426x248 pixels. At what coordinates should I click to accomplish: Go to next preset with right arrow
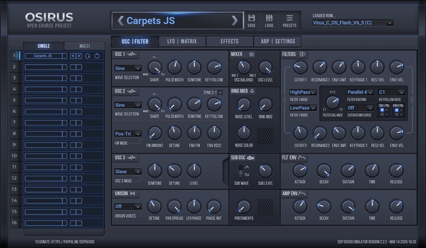235,21
